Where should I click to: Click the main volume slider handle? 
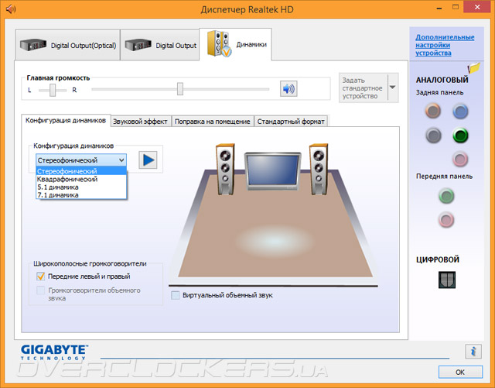tap(180, 89)
